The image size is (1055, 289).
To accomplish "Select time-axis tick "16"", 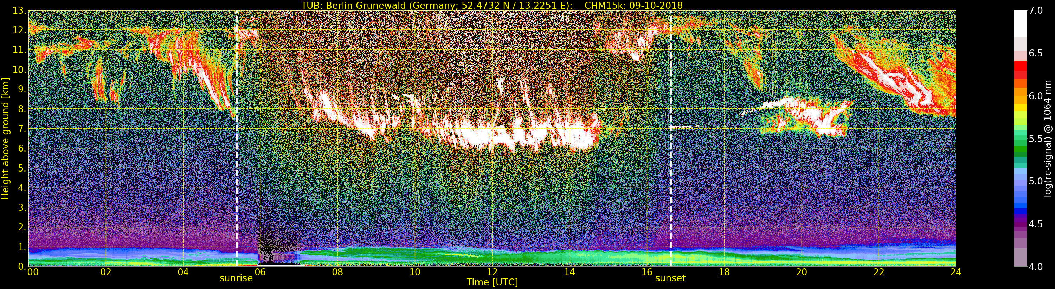I will 647,272.
